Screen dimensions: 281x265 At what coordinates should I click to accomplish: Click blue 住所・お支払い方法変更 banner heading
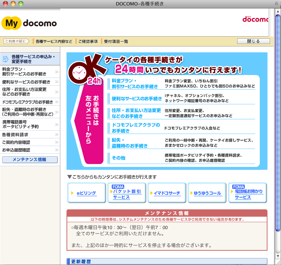(x=136, y=113)
